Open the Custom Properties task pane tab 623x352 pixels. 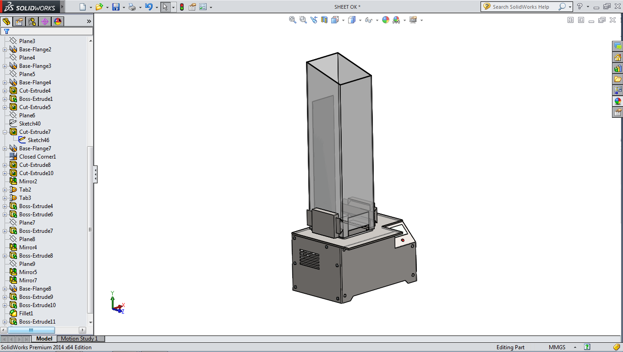point(618,112)
